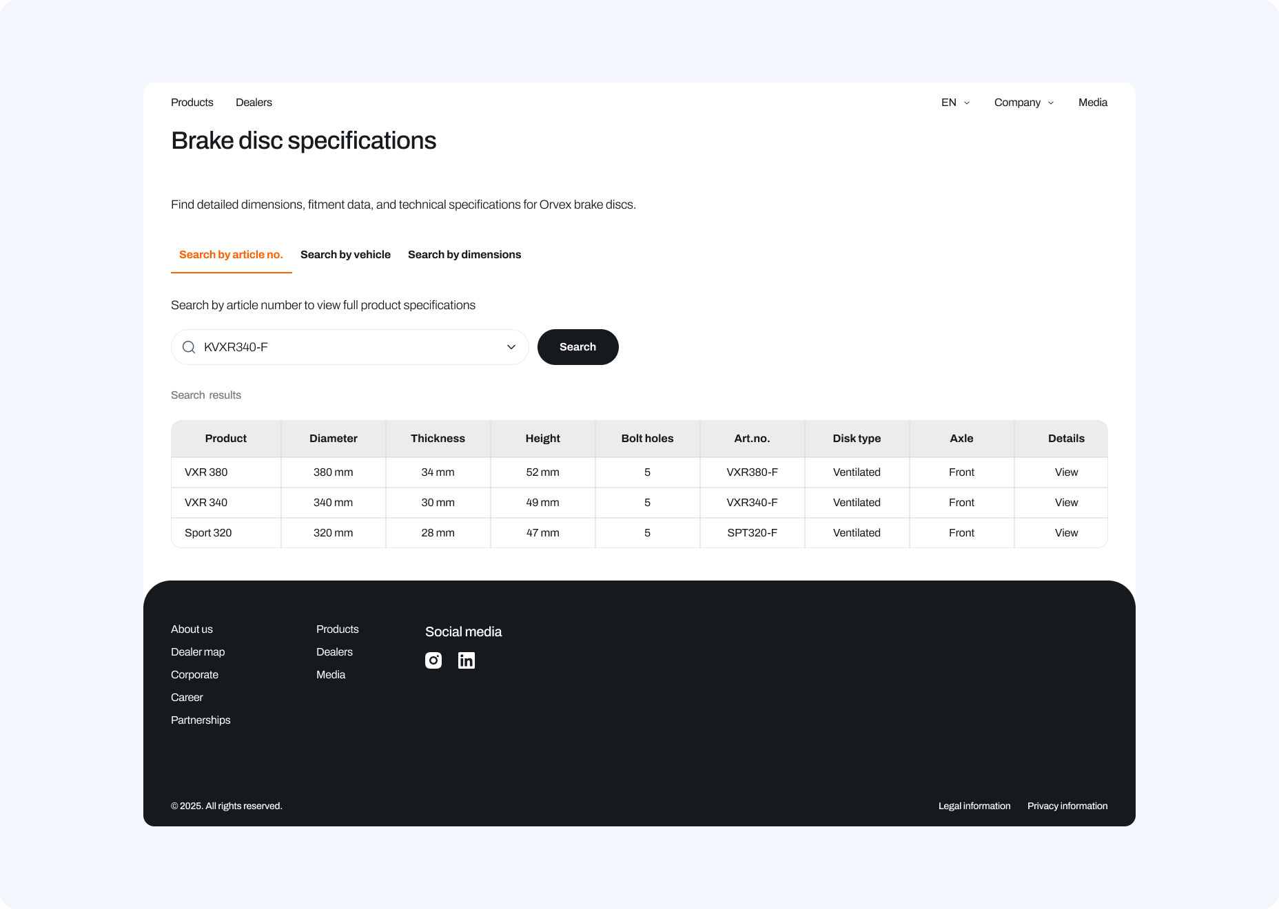This screenshot has width=1279, height=909.
Task: Open Dealers in top navigation
Action: coord(254,103)
